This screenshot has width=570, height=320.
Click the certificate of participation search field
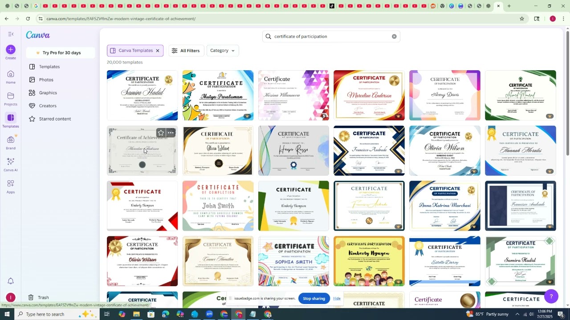coord(331,36)
